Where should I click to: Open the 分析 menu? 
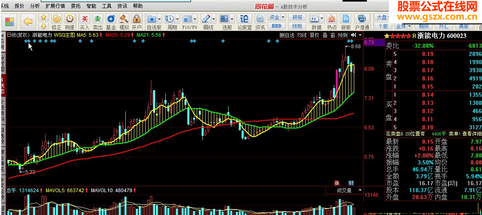[x=35, y=6]
